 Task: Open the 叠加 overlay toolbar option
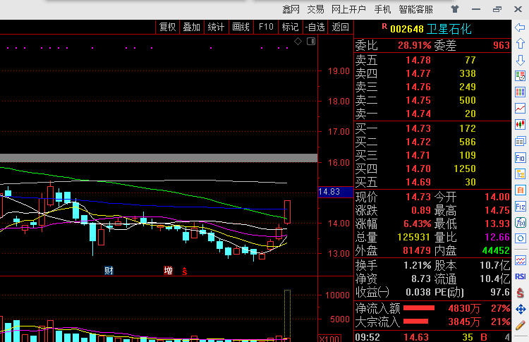[192, 27]
